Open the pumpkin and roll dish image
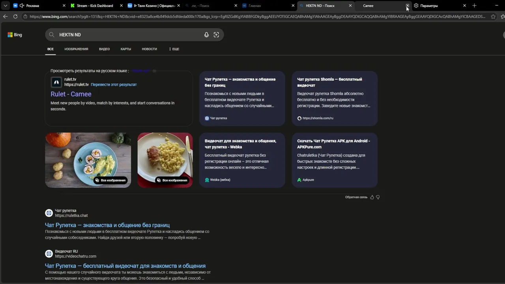 [x=88, y=160]
